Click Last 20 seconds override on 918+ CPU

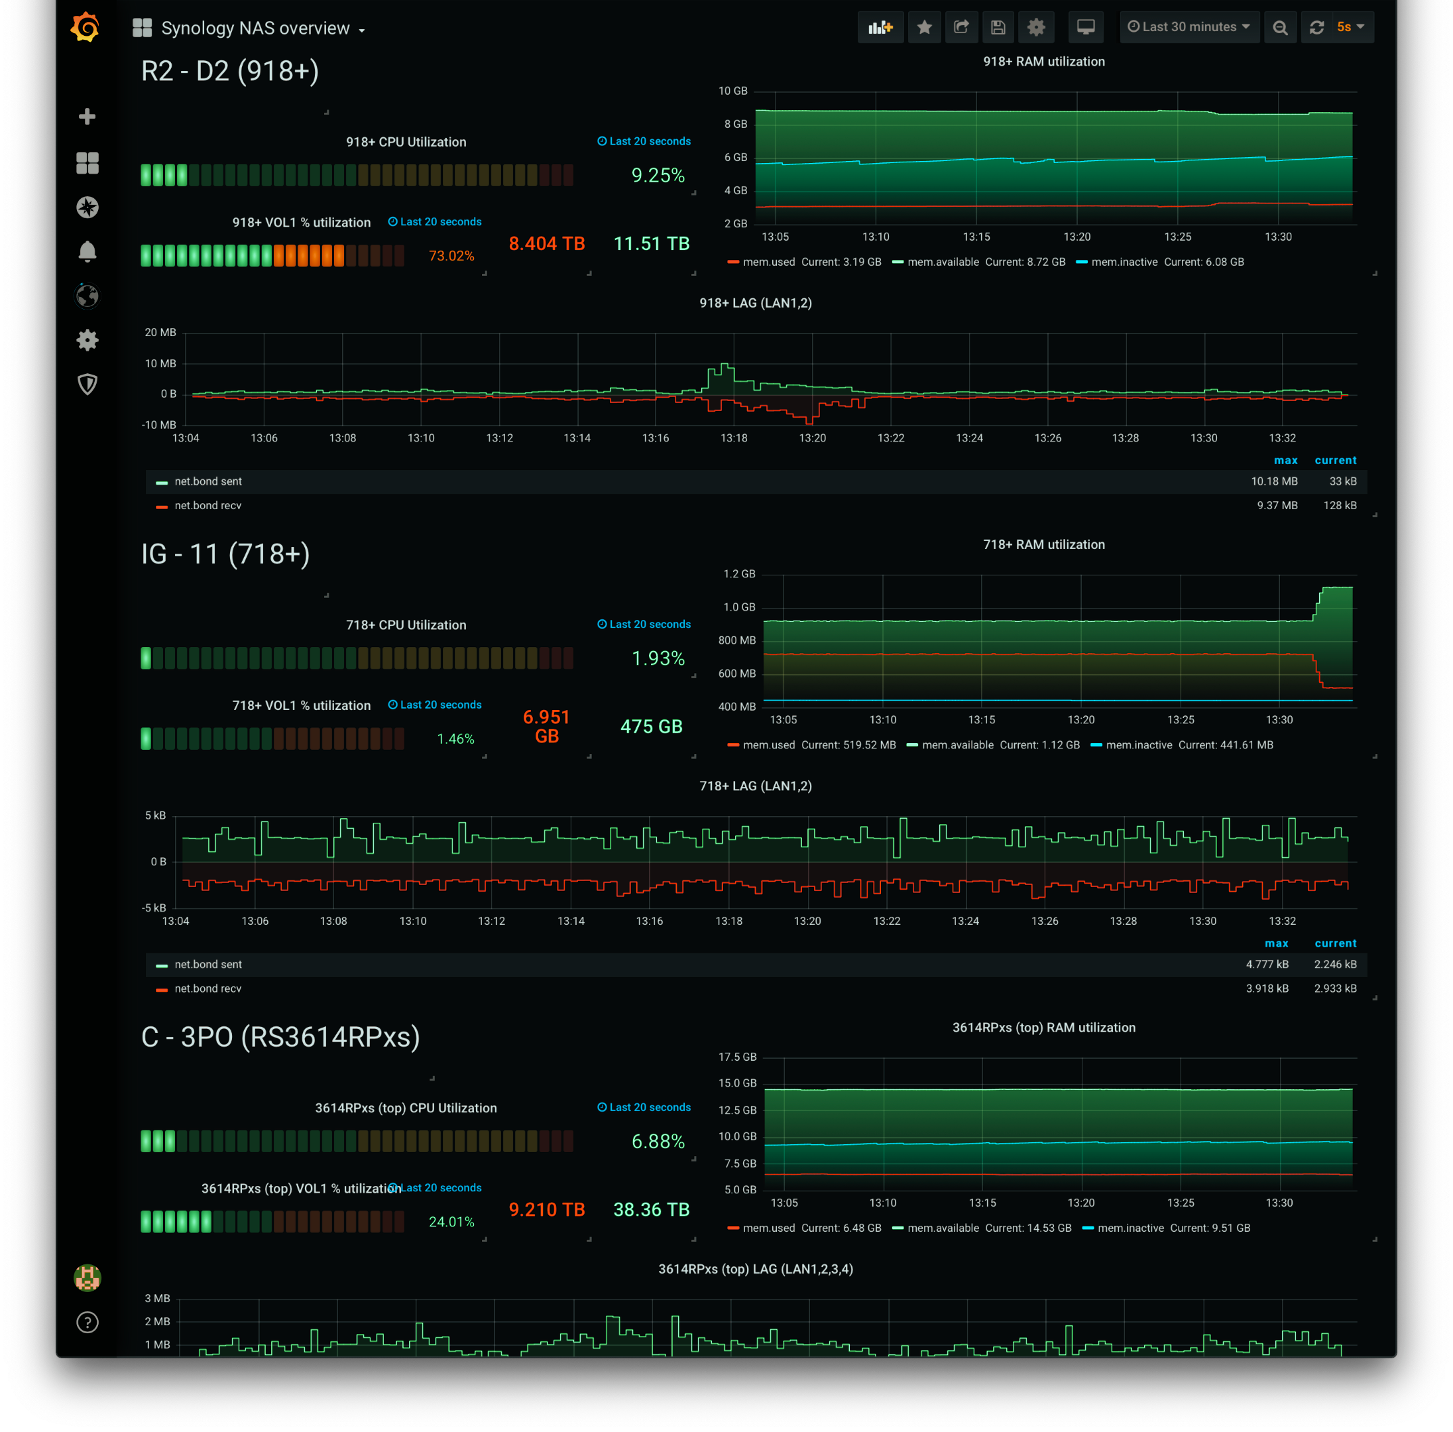[644, 141]
